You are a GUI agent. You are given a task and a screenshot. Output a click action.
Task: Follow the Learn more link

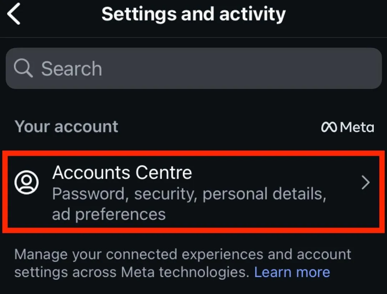pos(292,272)
